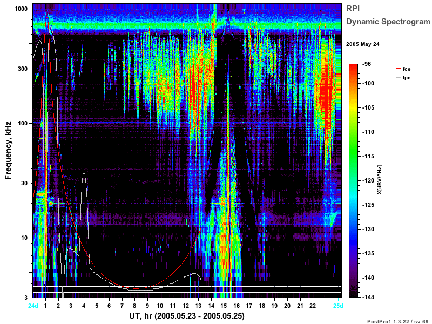Click the red fce legend marker
Image resolution: width=432 pixels, height=324 pixels.
pyautogui.click(x=398, y=69)
